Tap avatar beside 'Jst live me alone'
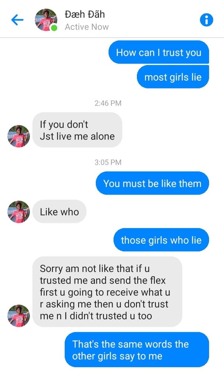The width and height of the screenshot is (224, 371). pos(19,136)
